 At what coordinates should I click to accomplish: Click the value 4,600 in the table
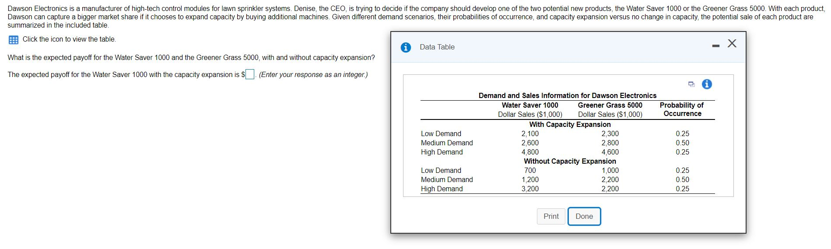610,152
